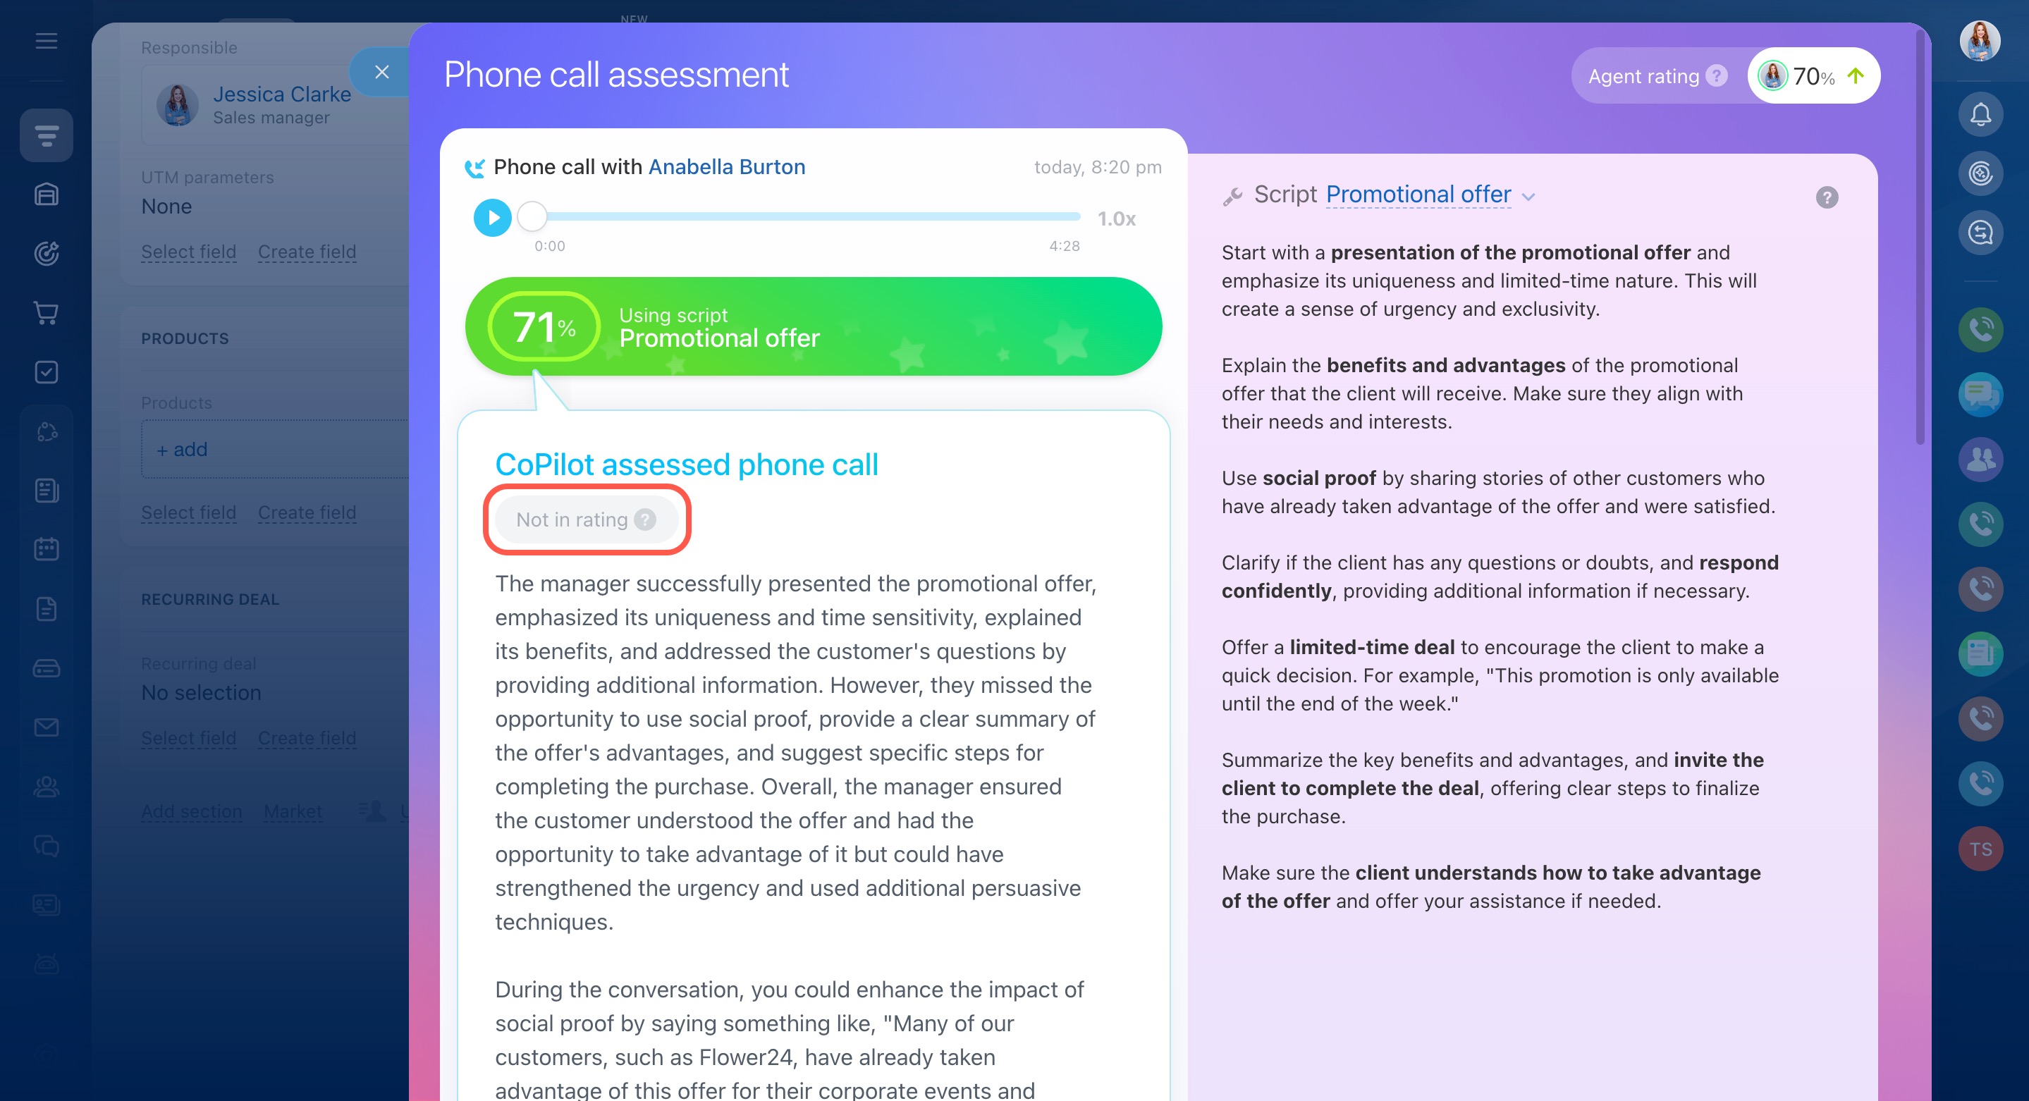Open Jessica Clarke's profile link
The width and height of the screenshot is (2029, 1101).
[282, 94]
